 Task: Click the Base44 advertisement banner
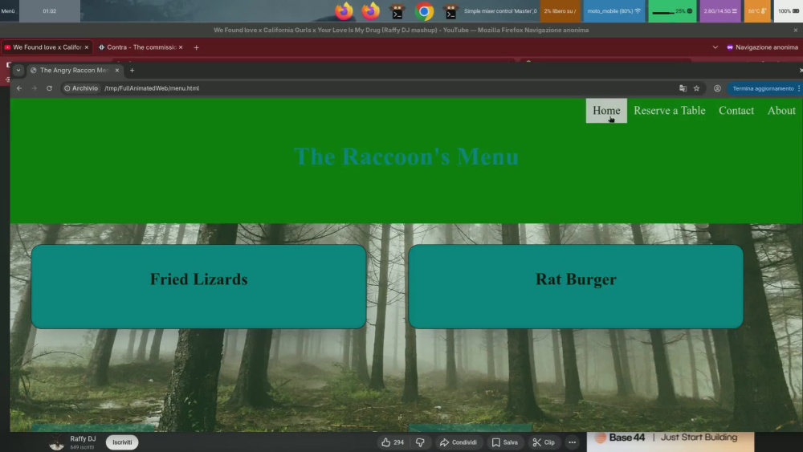pos(670,442)
